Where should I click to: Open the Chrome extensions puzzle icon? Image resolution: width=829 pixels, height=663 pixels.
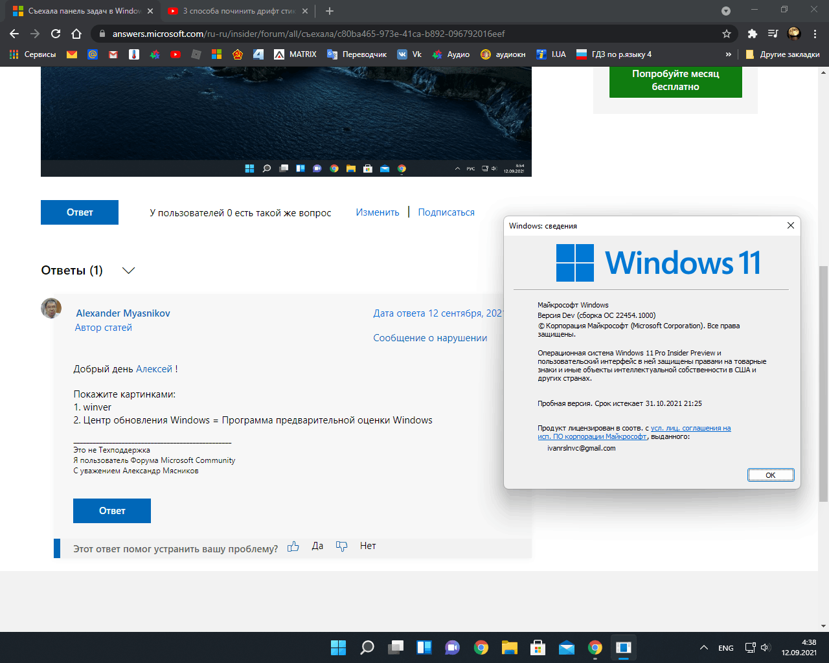coord(752,34)
